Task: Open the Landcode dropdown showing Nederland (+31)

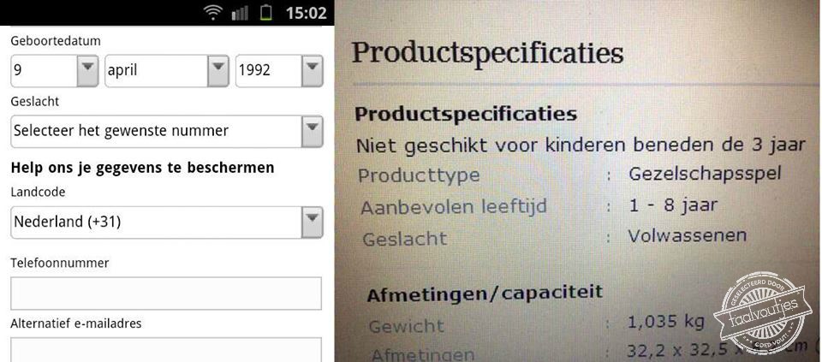Action: (x=167, y=223)
